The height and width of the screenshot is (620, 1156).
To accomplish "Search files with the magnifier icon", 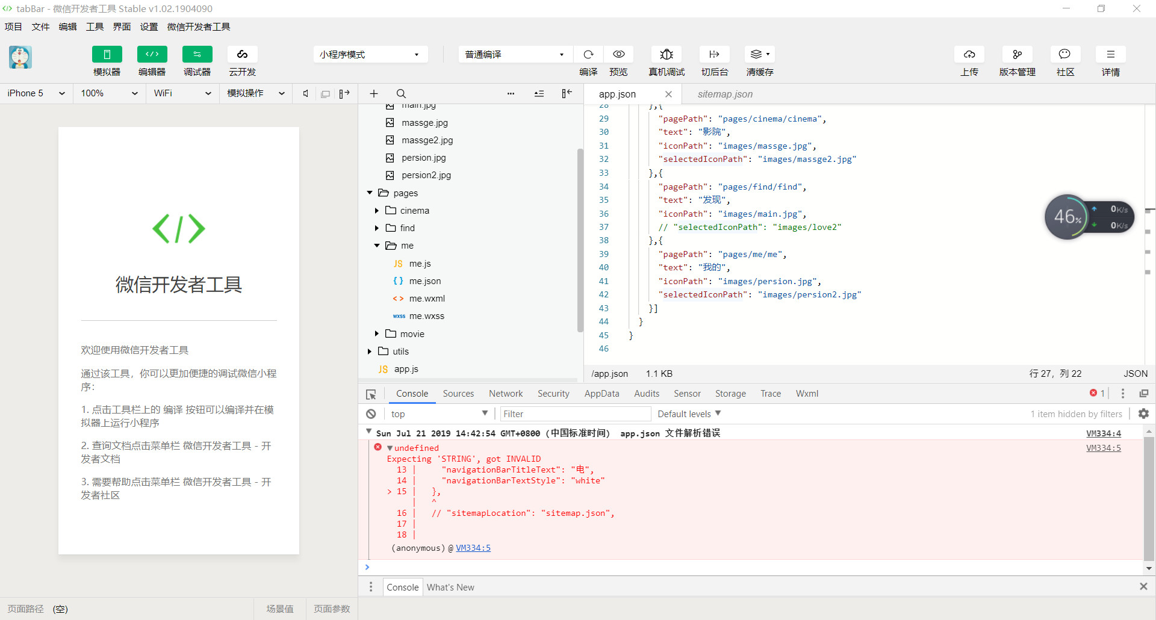I will click(401, 93).
